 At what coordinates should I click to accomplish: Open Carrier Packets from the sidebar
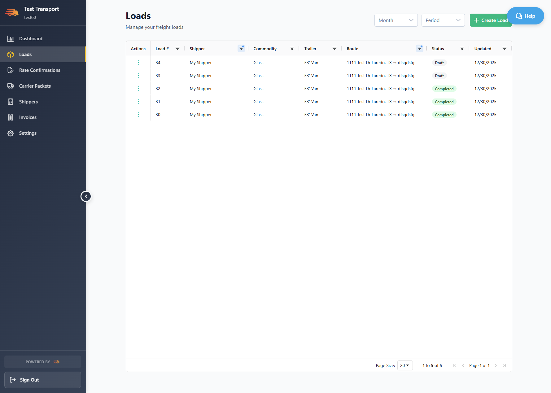tap(11, 86)
